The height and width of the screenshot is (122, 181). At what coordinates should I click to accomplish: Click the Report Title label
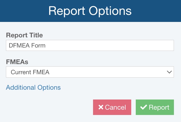(24, 35)
